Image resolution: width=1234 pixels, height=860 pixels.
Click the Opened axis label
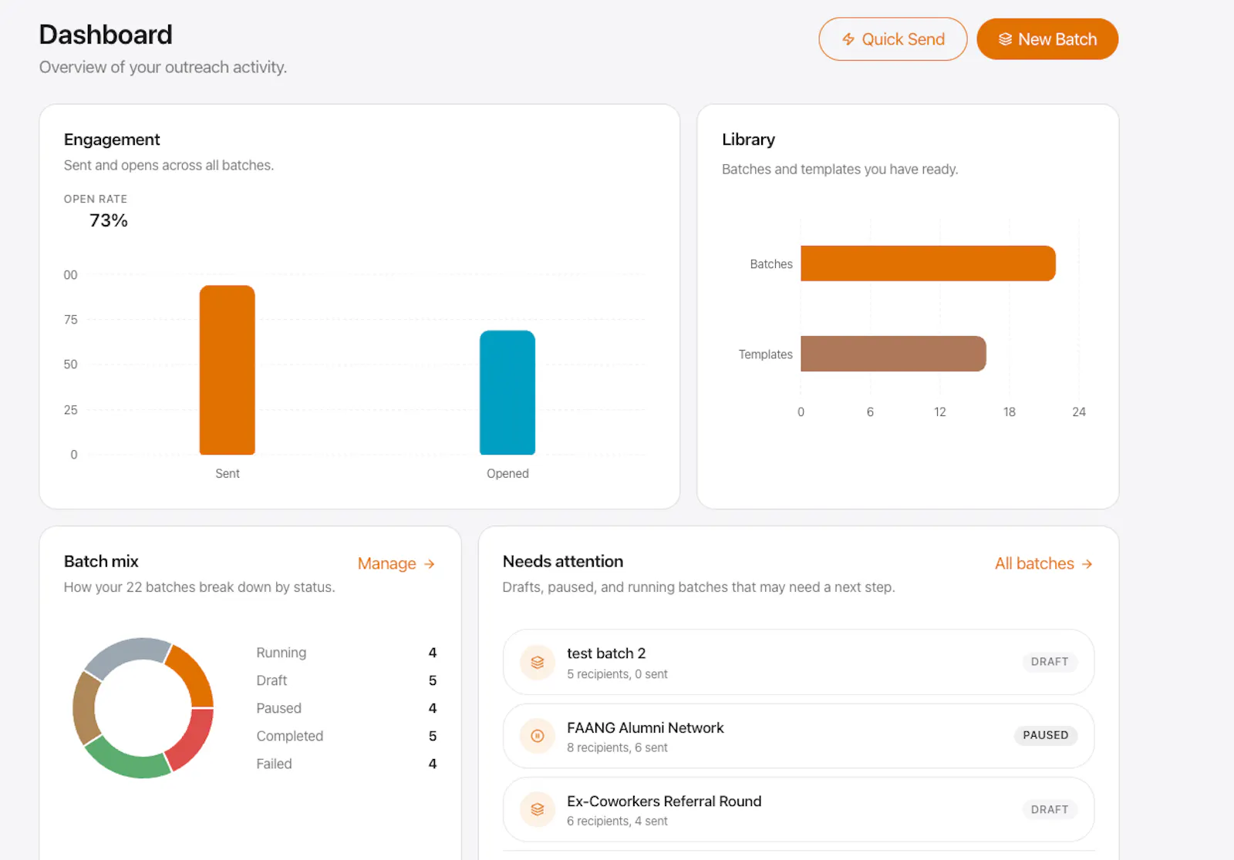507,473
